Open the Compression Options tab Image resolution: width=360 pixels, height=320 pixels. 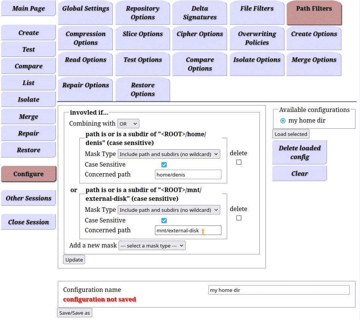[x=85, y=38]
